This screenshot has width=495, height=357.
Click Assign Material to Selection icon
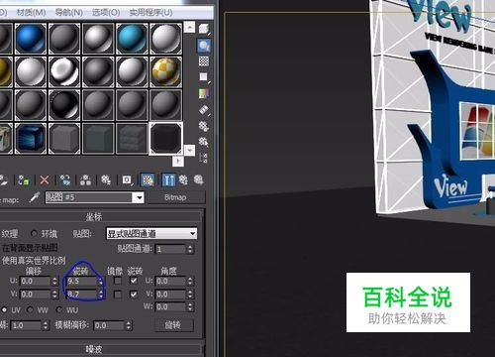[24, 180]
